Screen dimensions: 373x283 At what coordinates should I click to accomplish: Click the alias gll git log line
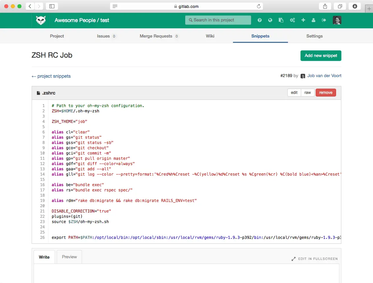coord(196,174)
